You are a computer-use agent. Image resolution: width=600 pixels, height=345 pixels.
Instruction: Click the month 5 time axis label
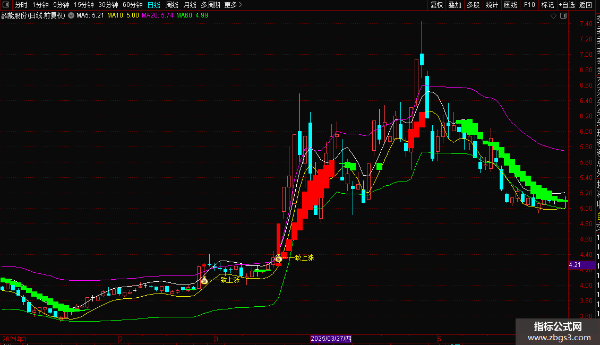pyautogui.click(x=439, y=339)
